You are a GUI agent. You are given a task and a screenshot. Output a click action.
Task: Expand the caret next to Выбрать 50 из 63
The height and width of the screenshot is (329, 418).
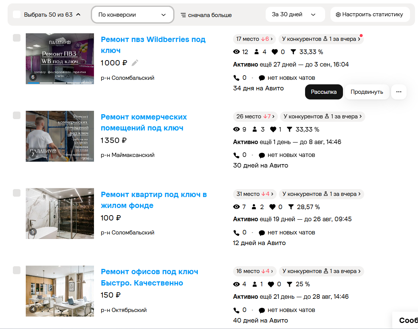pos(78,14)
